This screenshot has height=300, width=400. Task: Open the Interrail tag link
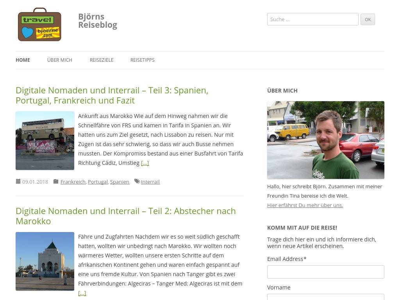click(x=150, y=182)
